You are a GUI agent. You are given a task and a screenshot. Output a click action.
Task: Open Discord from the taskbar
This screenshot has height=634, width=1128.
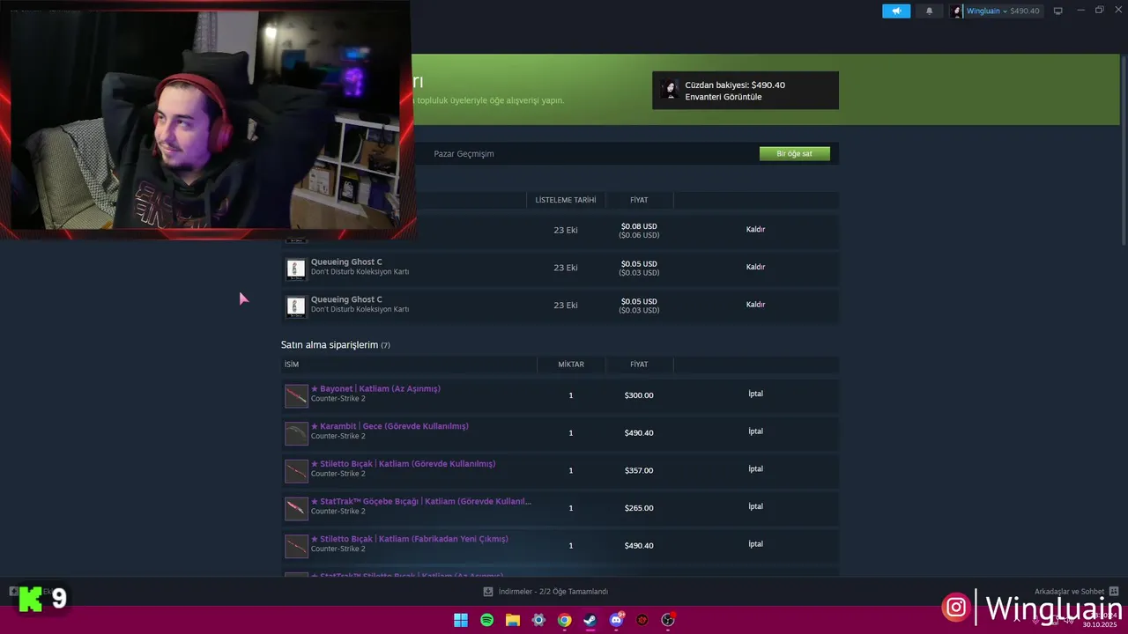(617, 620)
